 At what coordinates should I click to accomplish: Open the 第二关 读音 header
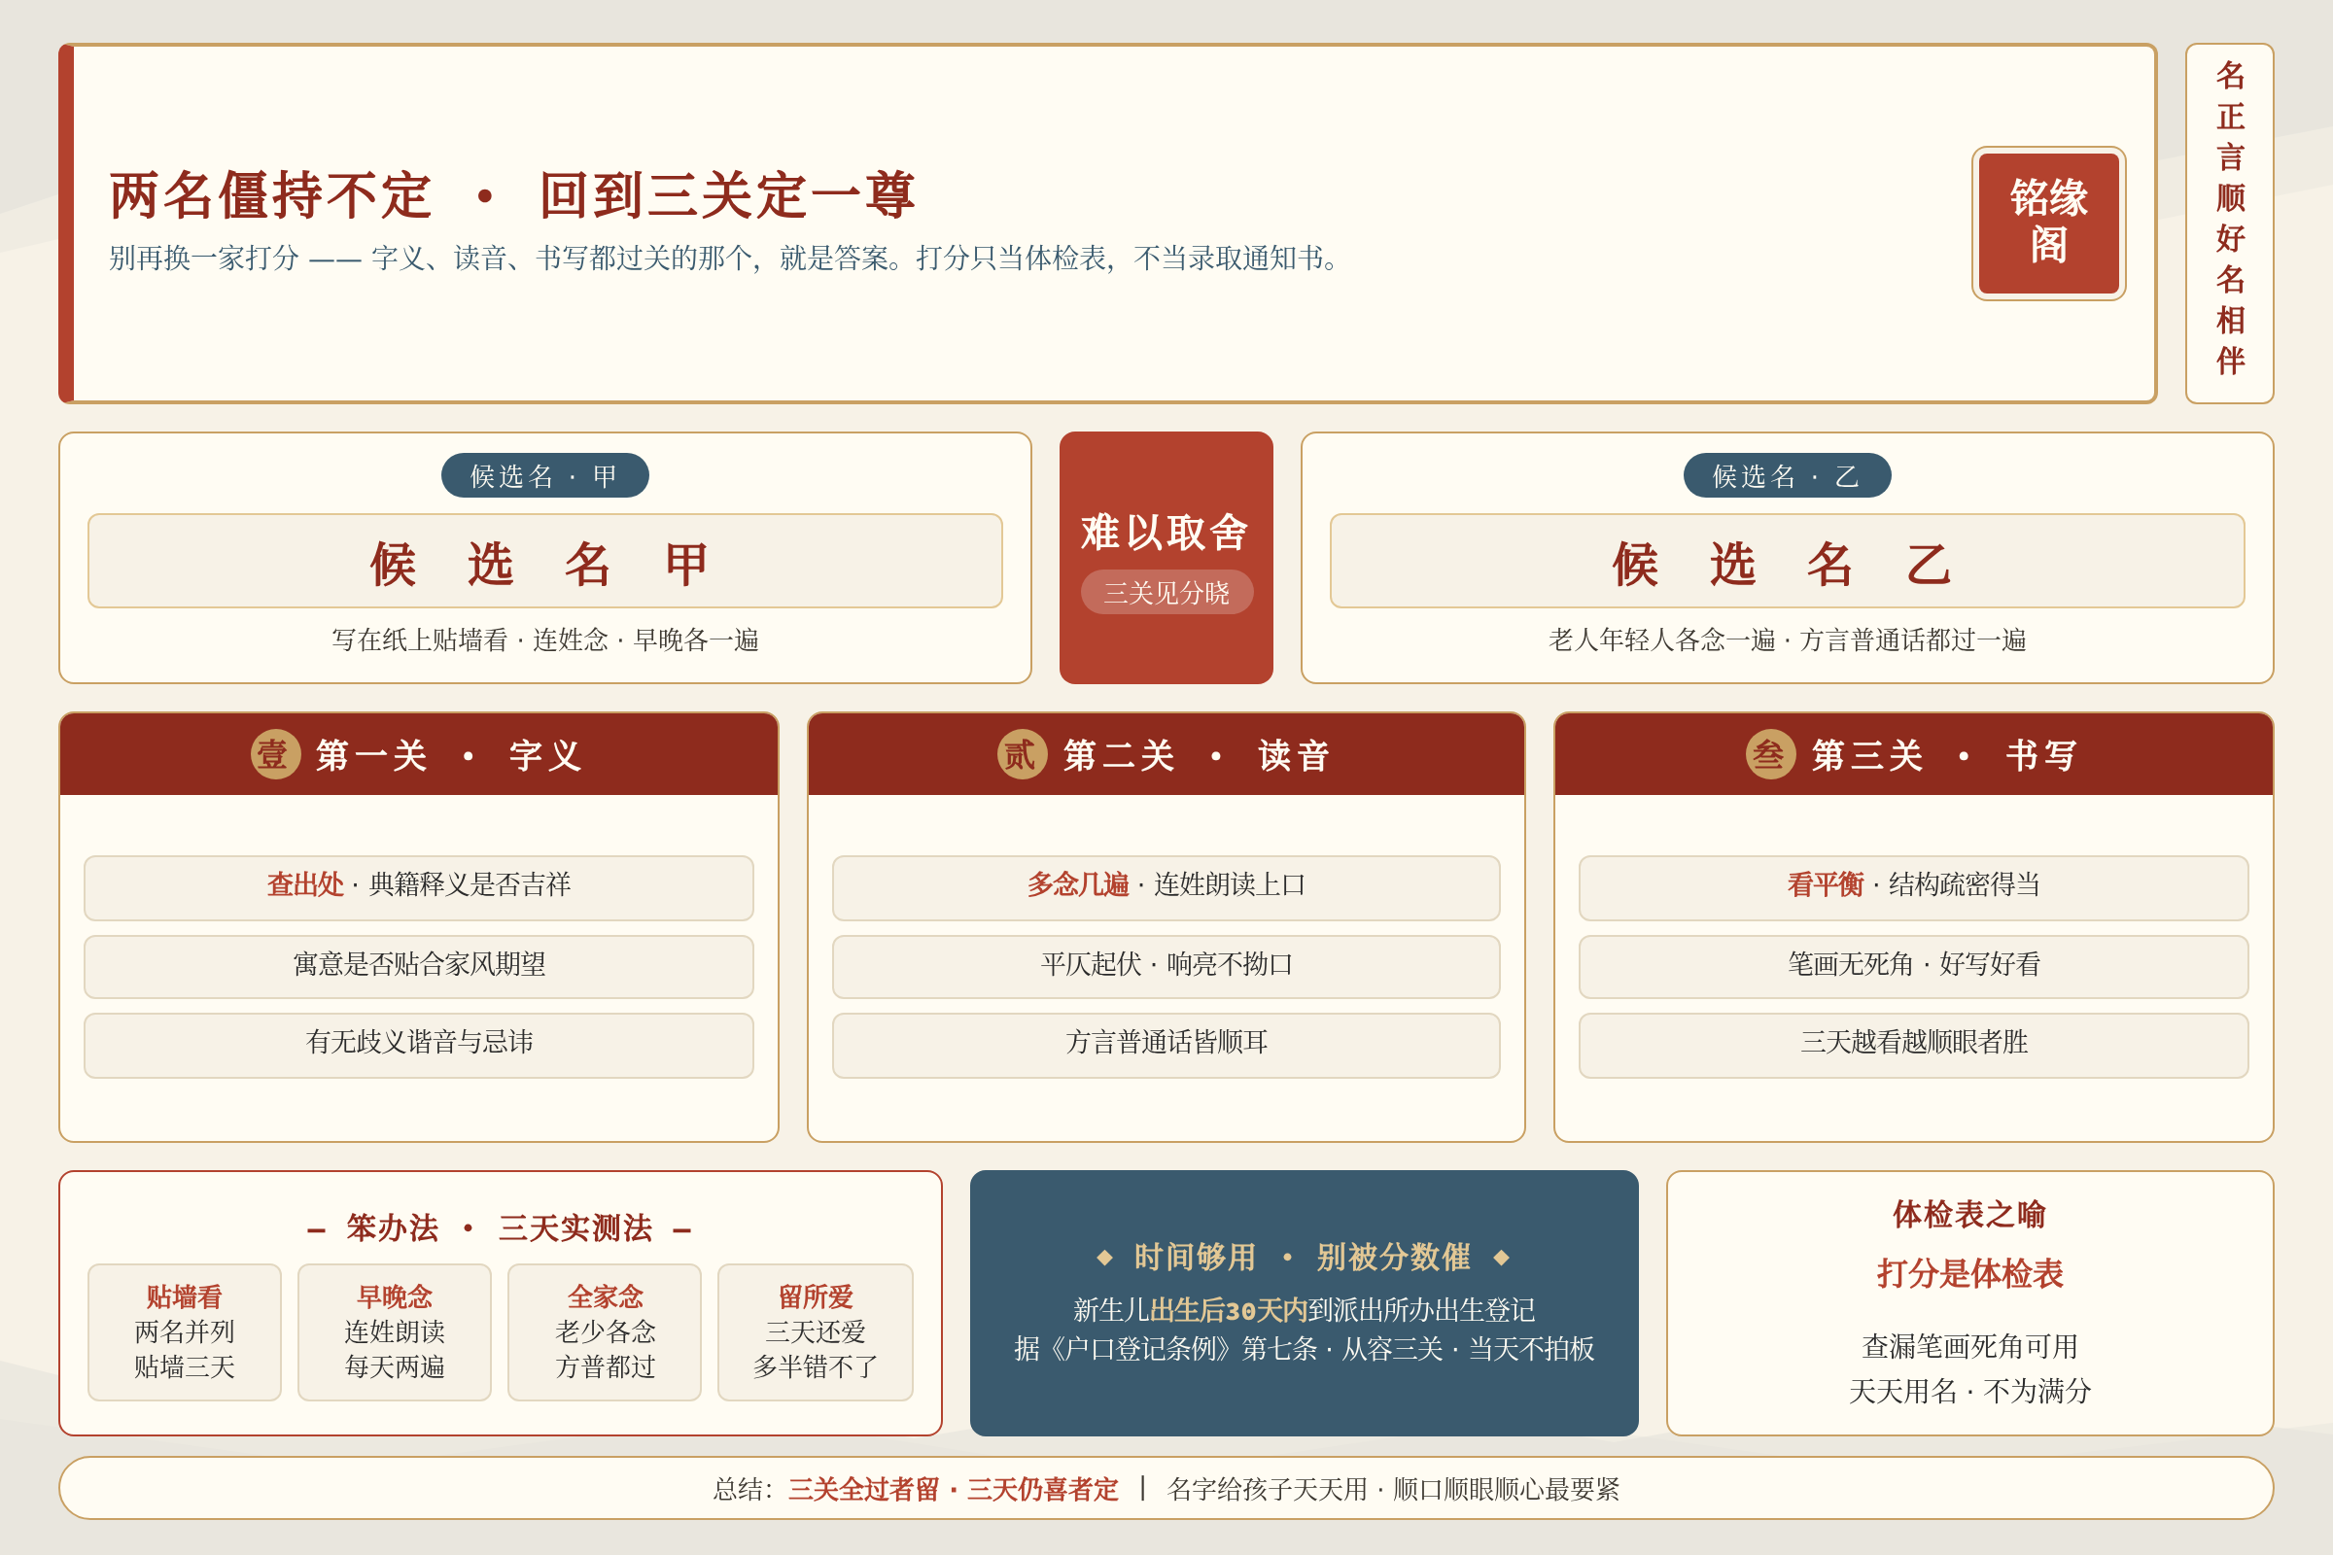[1166, 755]
